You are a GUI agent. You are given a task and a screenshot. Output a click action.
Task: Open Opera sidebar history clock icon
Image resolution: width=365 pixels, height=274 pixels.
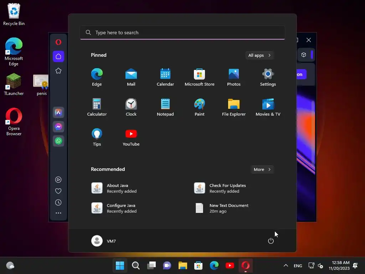(58, 203)
